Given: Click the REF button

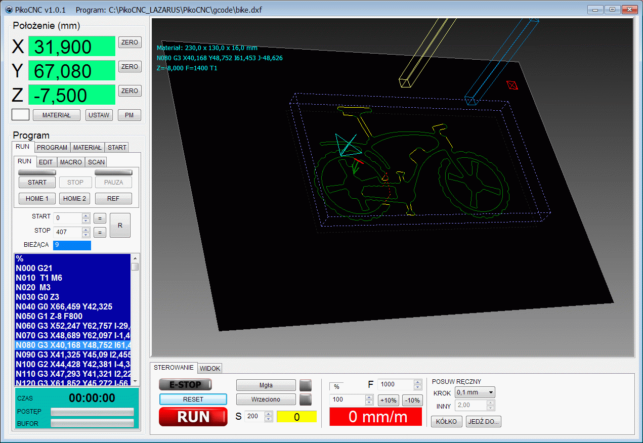Looking at the screenshot, I should click(113, 199).
